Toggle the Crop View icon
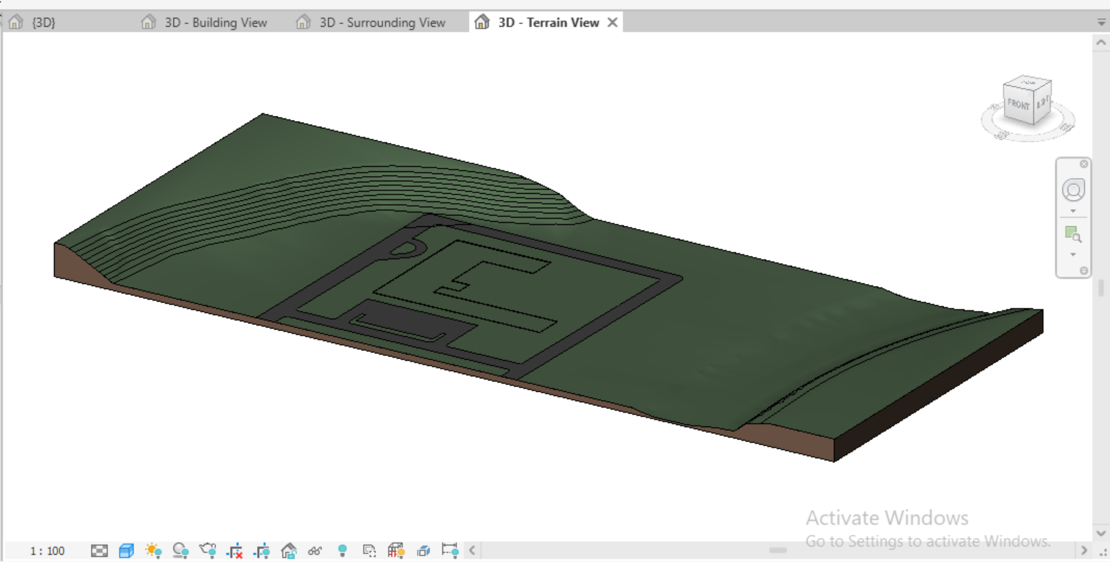Screen dimensions: 1110x562 click(235, 551)
